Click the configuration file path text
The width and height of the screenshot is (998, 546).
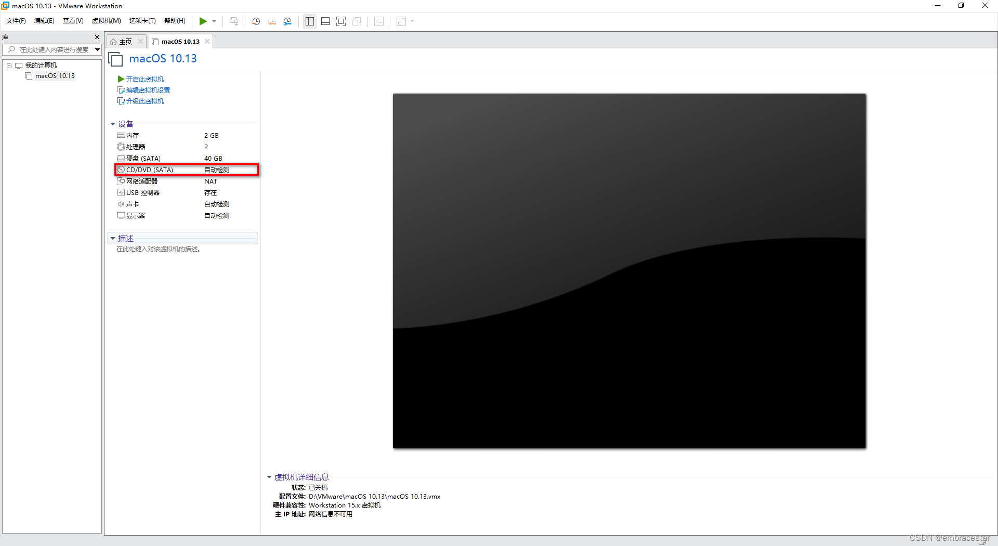pos(374,496)
